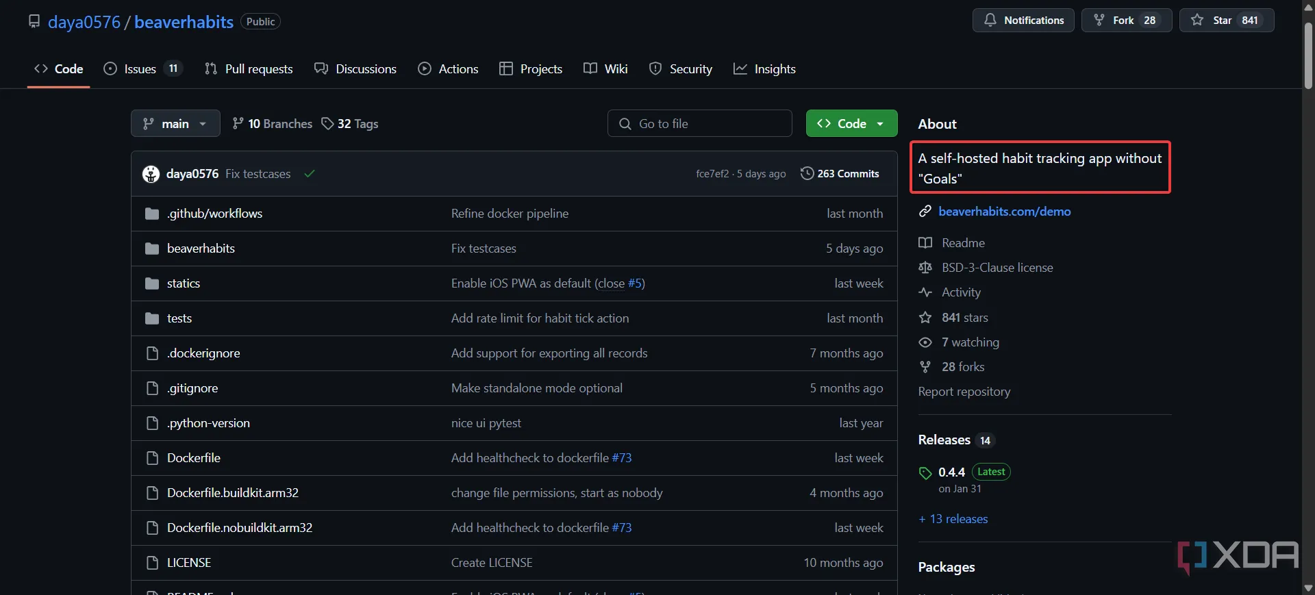Screen dimensions: 1315x595
Task: Click the .github/workflows folder icon
Action: tap(152, 214)
